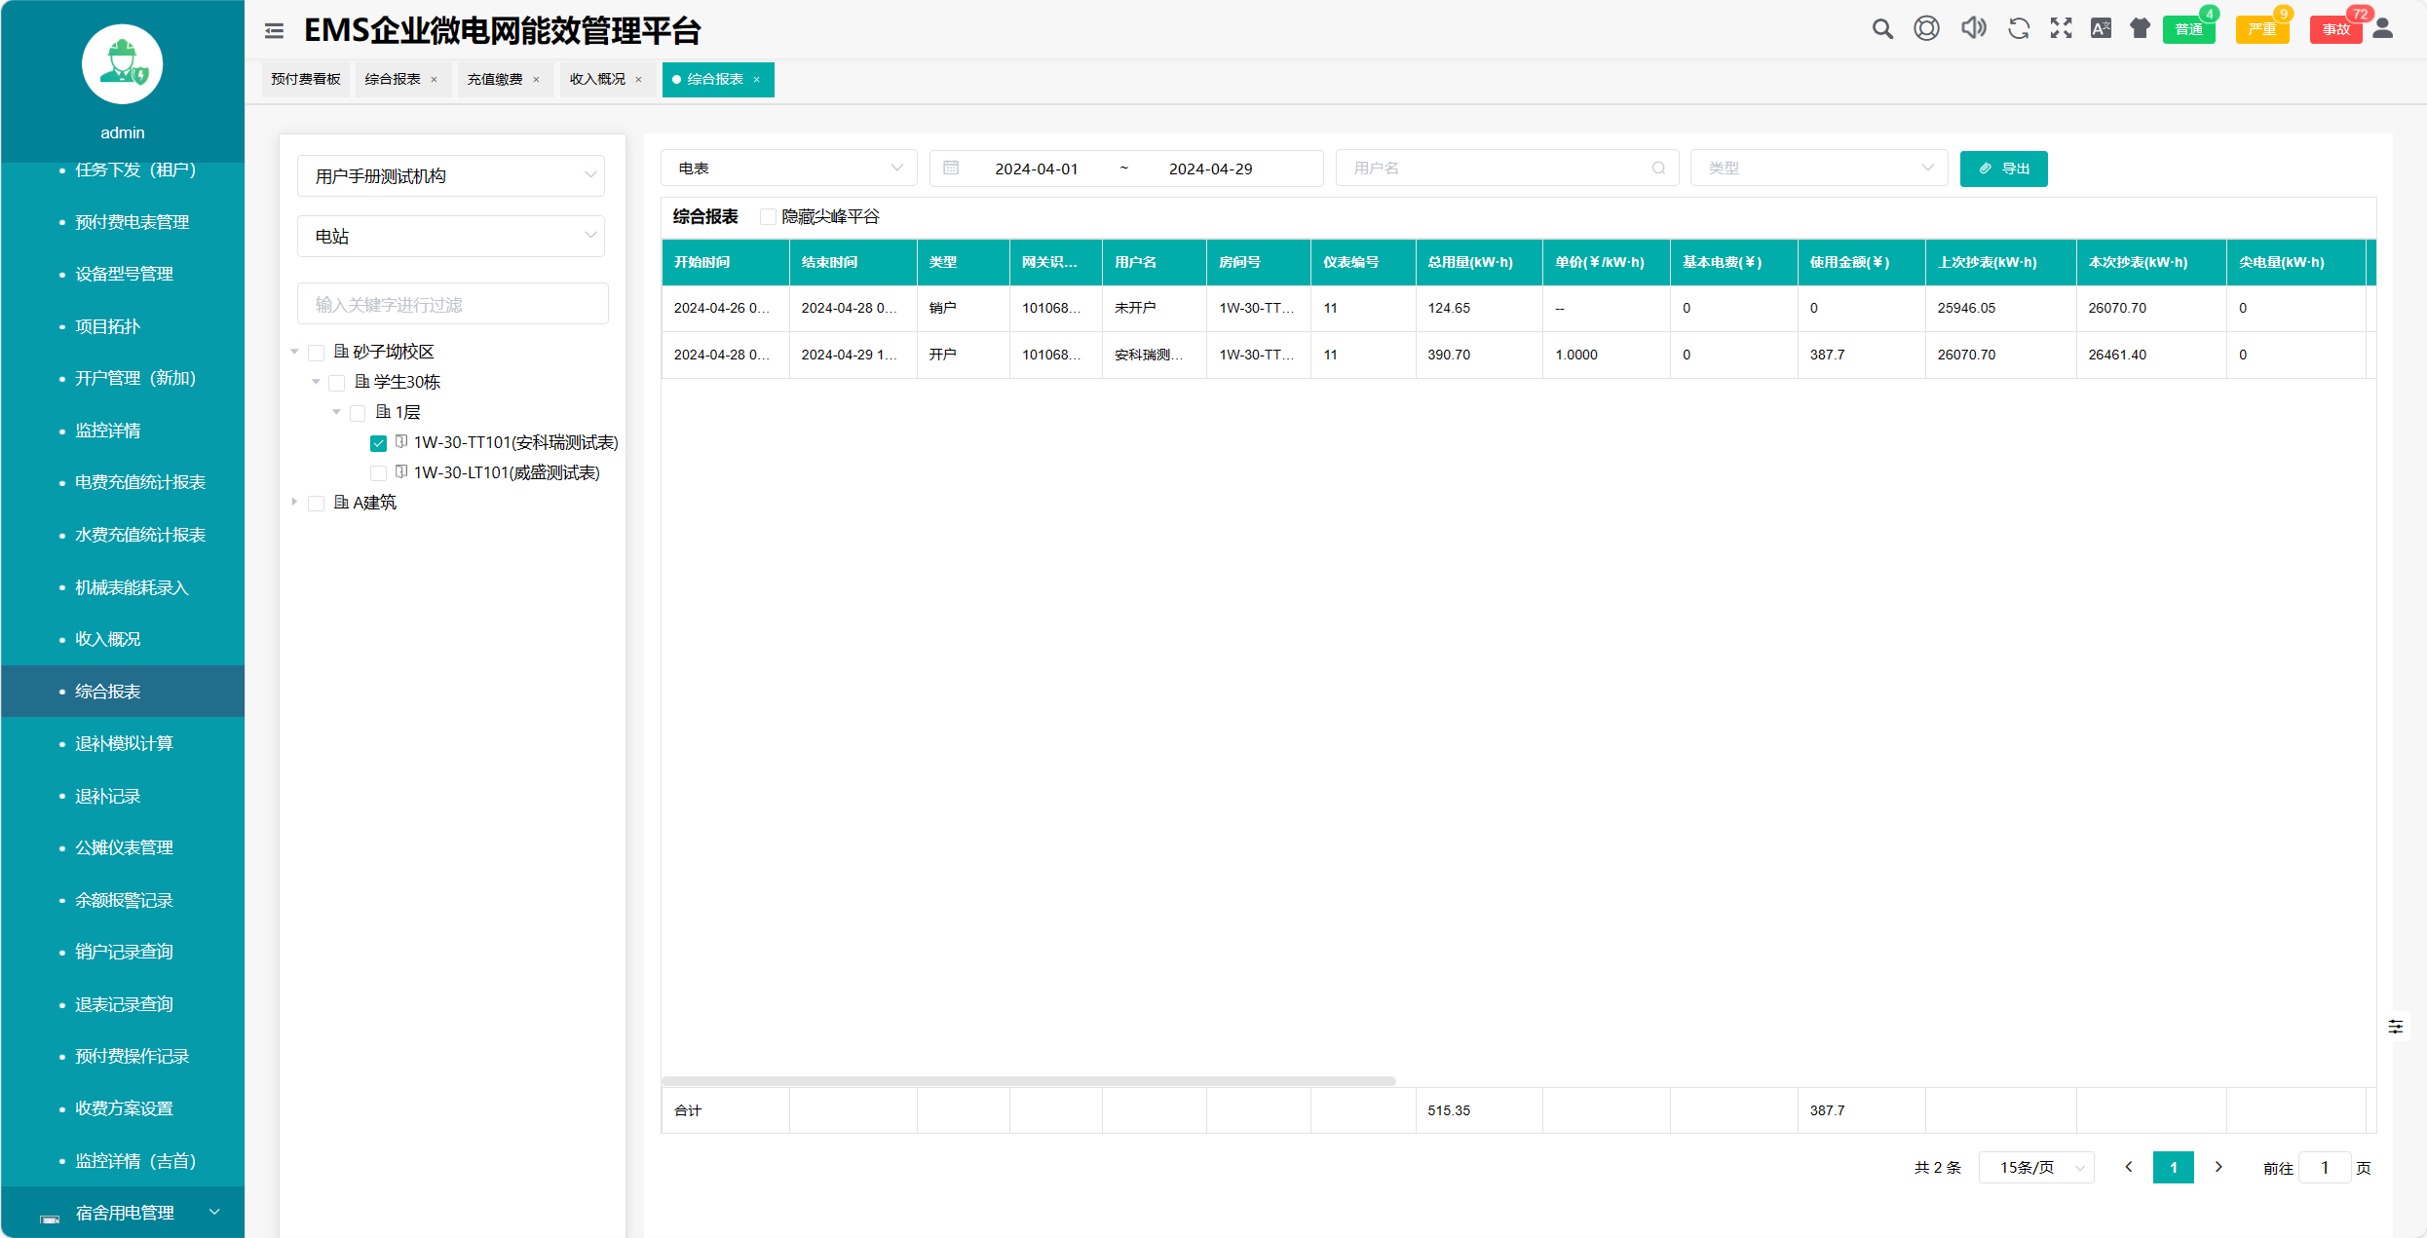The image size is (2427, 1238).
Task: Open the 用户手册测试机构 dropdown
Action: pos(451,176)
